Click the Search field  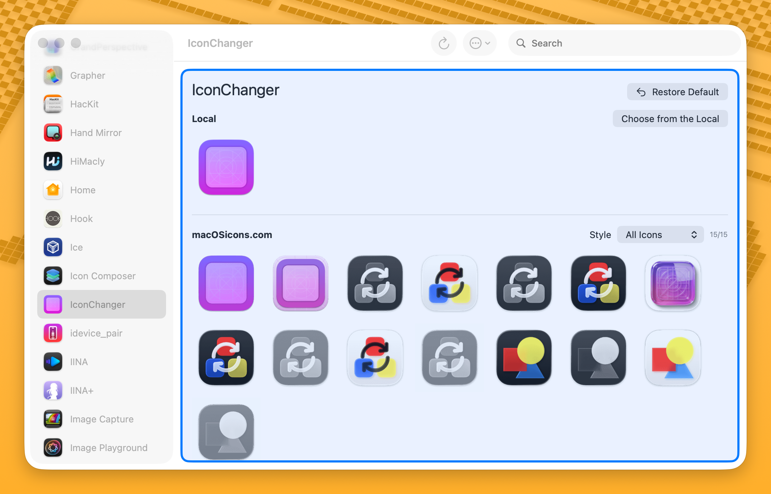coord(625,43)
